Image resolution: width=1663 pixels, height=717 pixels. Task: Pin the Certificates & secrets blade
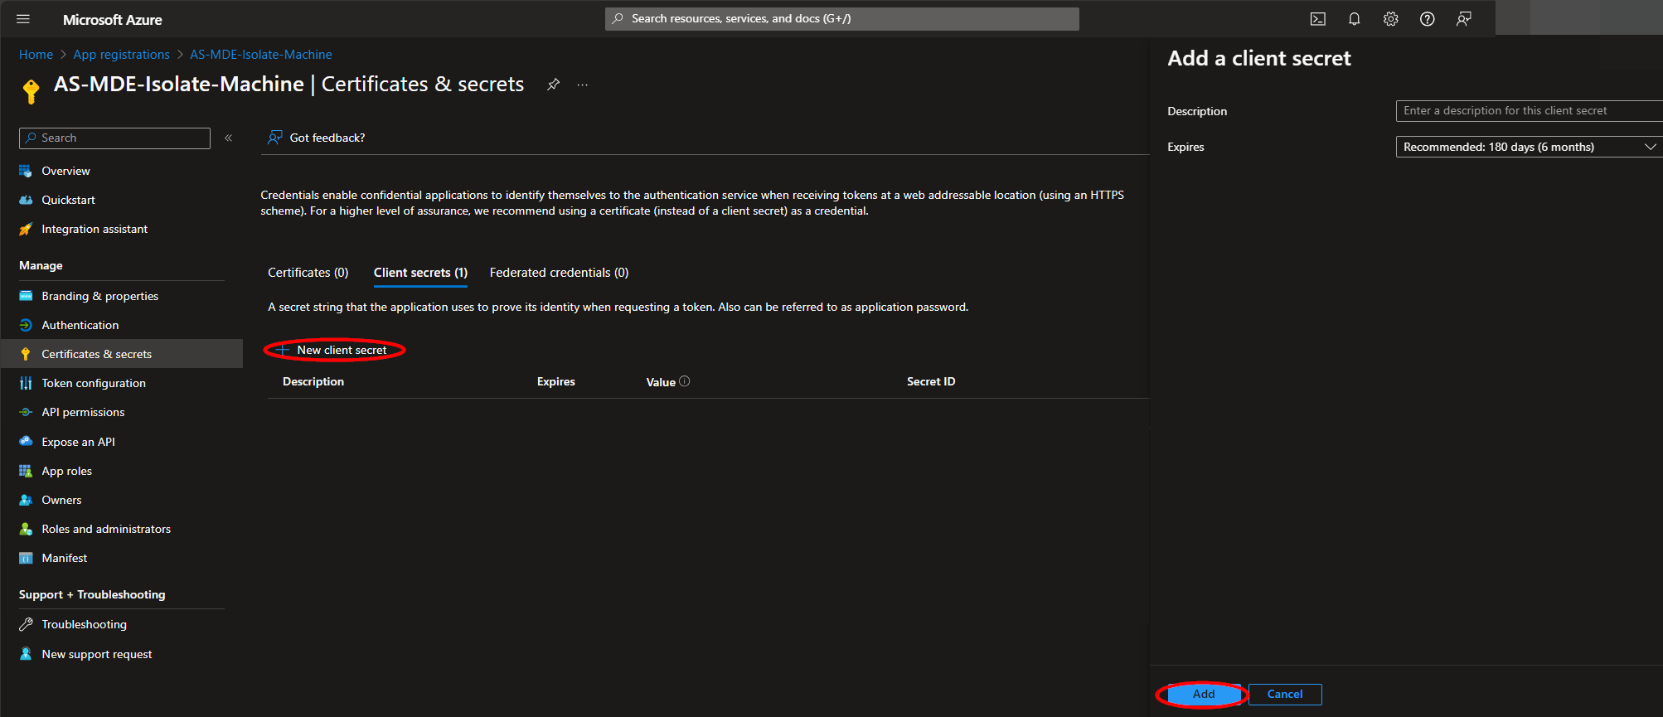[x=553, y=84]
